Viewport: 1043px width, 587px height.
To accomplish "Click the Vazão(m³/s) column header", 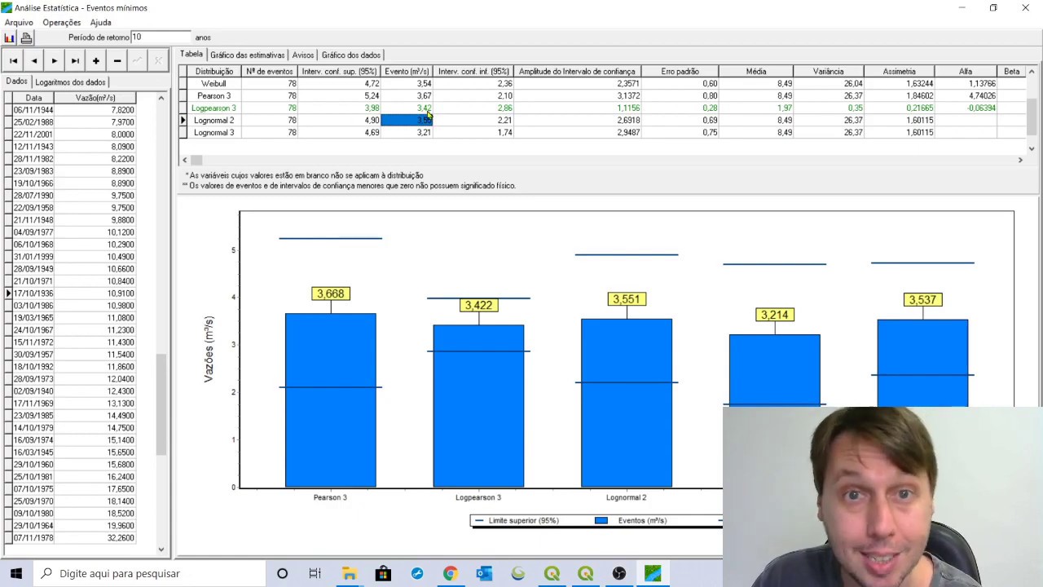I will click(95, 98).
